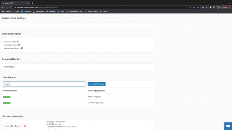232x130 pixels.
Task: Toggle the Activation Alerts checkbox
Action: point(19,45)
